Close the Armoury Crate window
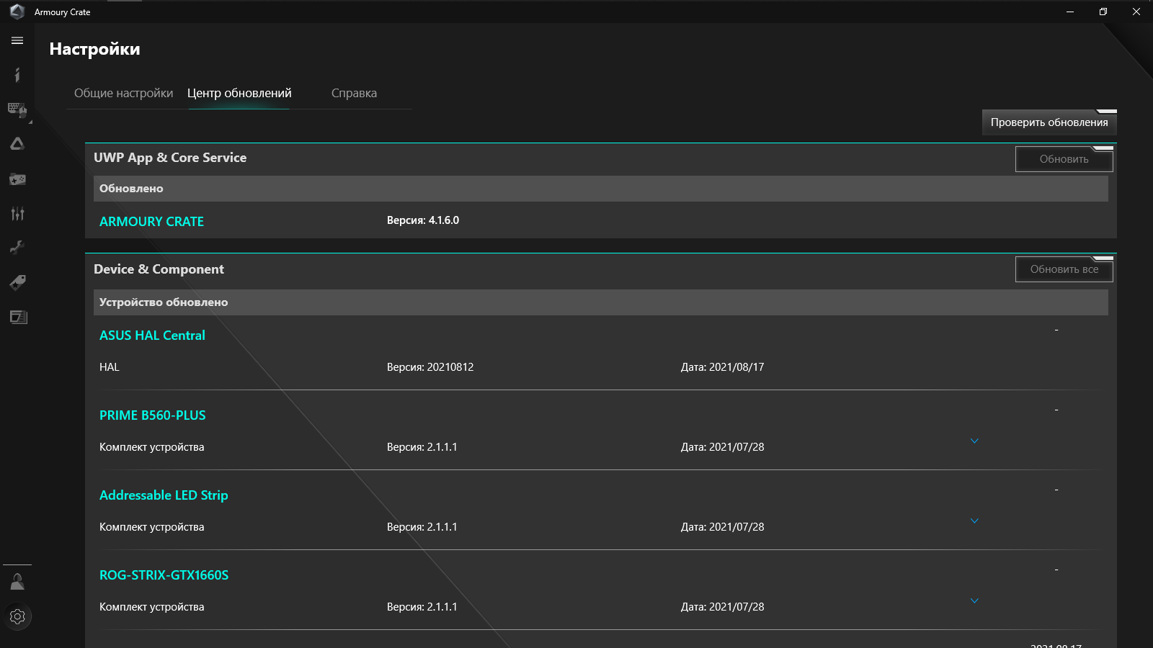 pos(1136,12)
